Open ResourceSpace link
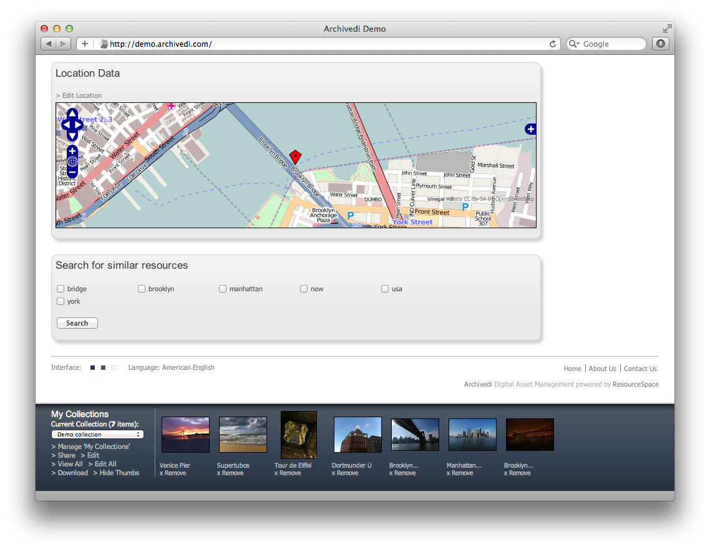The width and height of the screenshot is (710, 550). (x=636, y=384)
